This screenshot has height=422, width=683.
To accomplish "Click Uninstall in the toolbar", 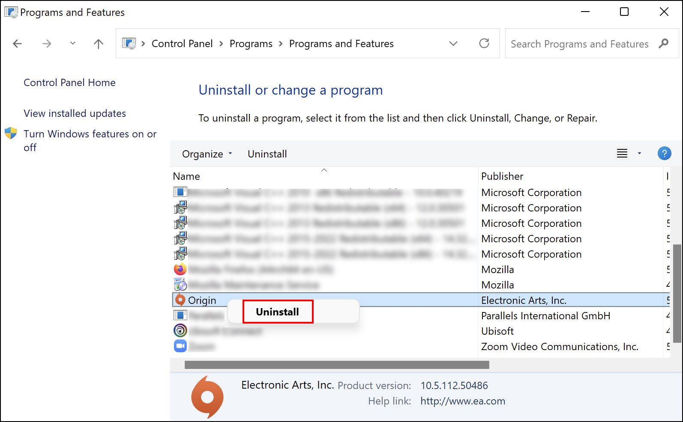I will click(267, 154).
